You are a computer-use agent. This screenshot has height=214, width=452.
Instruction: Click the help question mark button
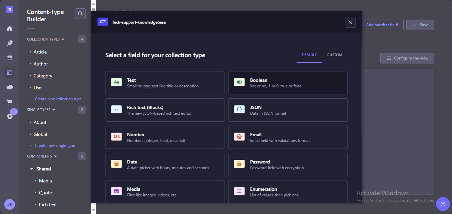pos(443,204)
